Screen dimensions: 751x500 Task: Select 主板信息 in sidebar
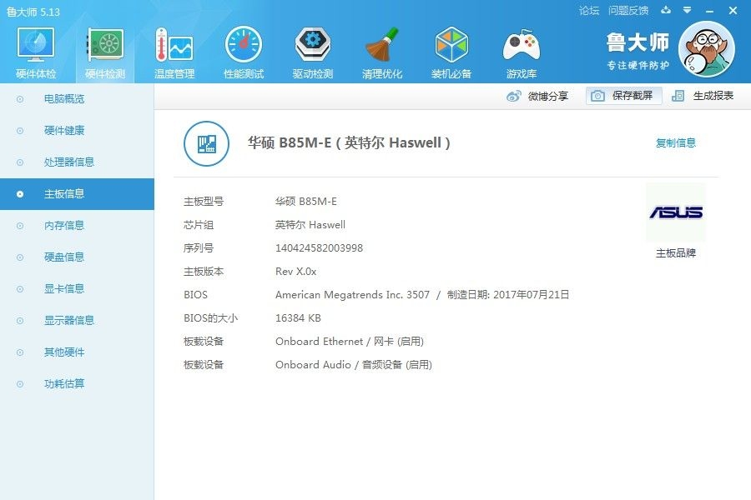click(x=77, y=194)
